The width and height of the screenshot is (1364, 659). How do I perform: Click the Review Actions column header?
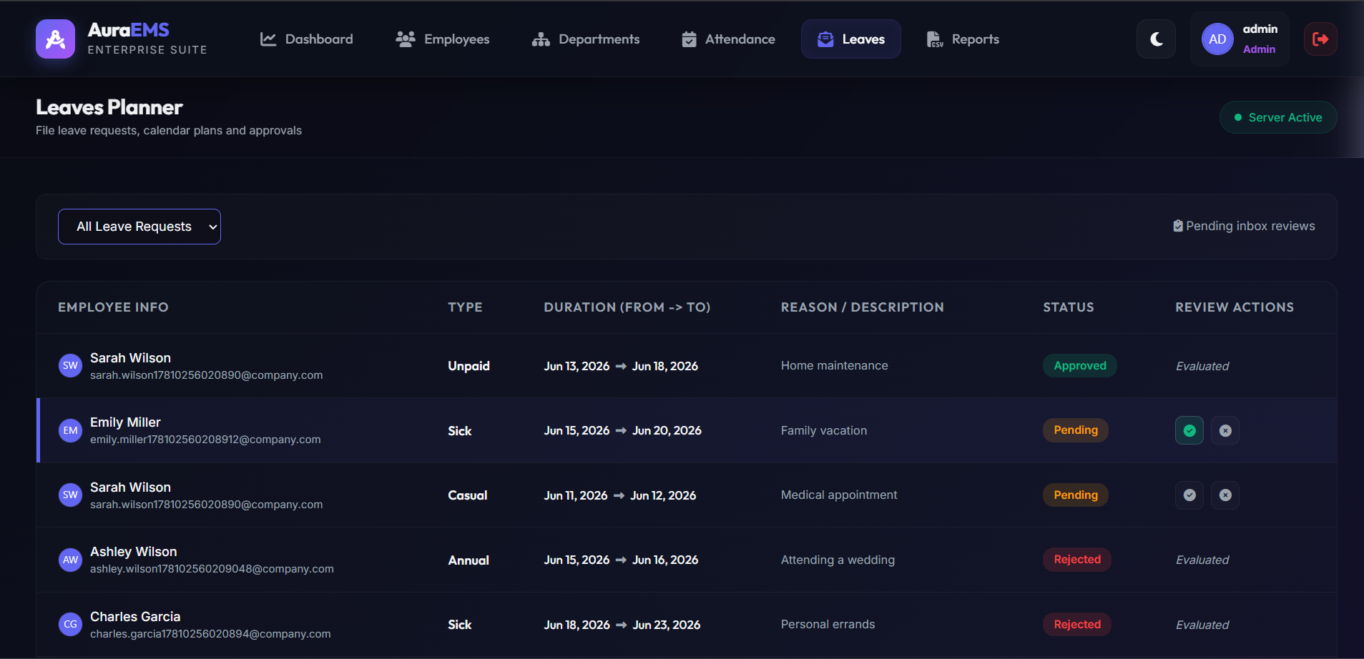click(x=1235, y=307)
